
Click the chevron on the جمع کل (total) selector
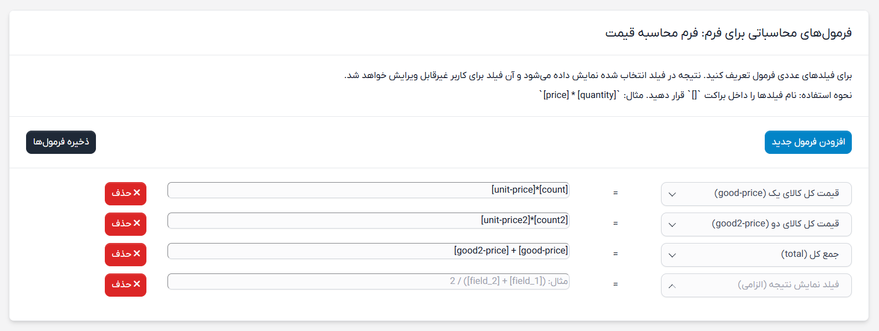(673, 255)
